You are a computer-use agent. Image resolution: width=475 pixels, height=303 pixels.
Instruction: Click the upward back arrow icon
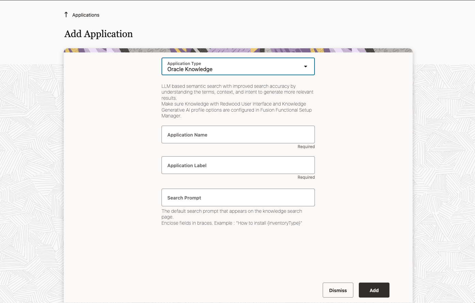pos(65,14)
